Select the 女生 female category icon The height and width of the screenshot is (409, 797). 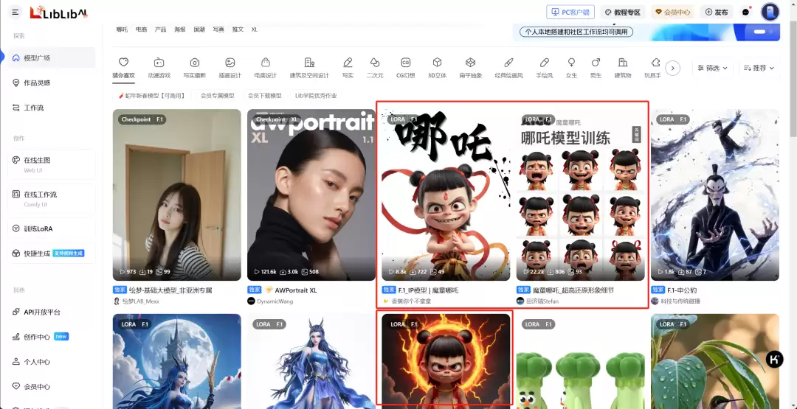571,68
